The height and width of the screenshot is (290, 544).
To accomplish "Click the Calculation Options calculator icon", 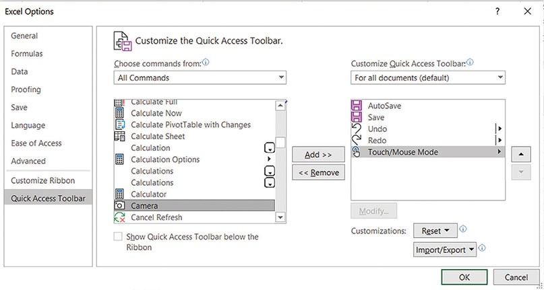I will 119,159.
